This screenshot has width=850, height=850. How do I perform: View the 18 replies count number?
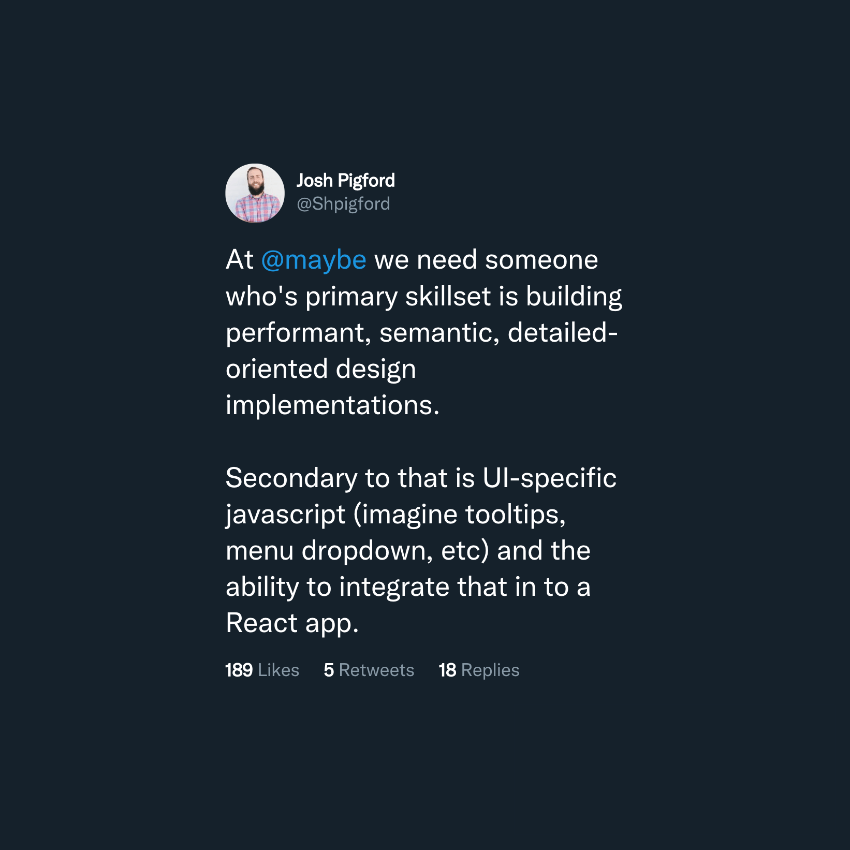(447, 670)
